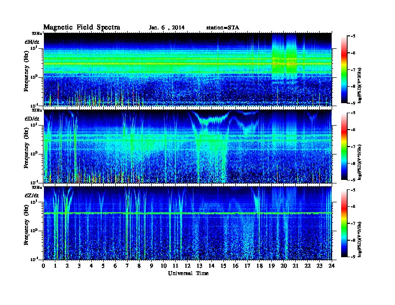Viewport: 395px width, 305px height.
Task: Click the "-7" value on the dH/dt color scale
Action: coord(353,70)
